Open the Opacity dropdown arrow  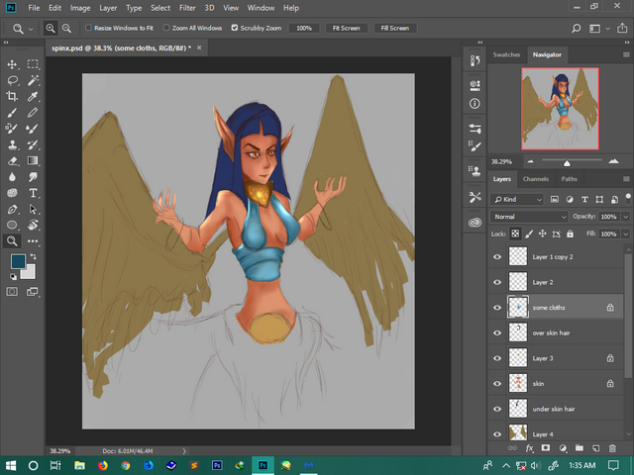626,217
